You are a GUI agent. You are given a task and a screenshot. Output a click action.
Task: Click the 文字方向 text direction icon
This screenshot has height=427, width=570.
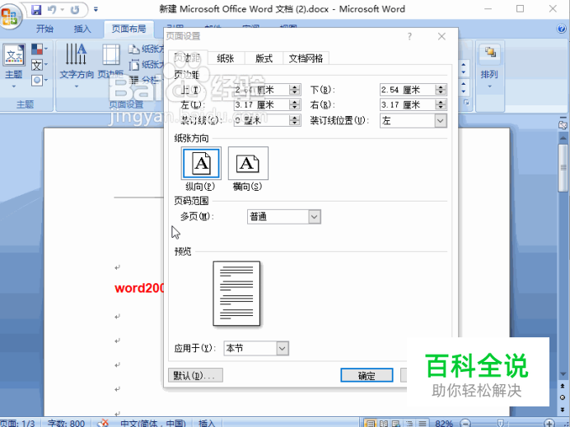click(x=77, y=54)
